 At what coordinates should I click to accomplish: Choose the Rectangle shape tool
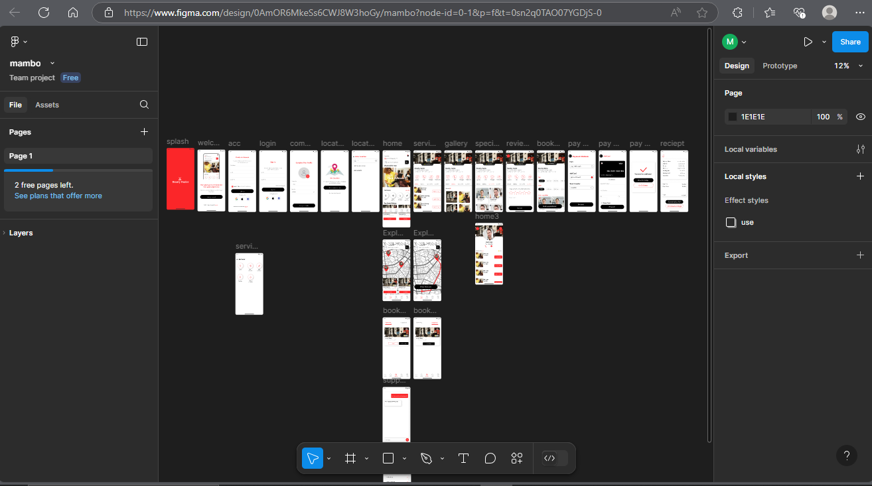(x=388, y=458)
